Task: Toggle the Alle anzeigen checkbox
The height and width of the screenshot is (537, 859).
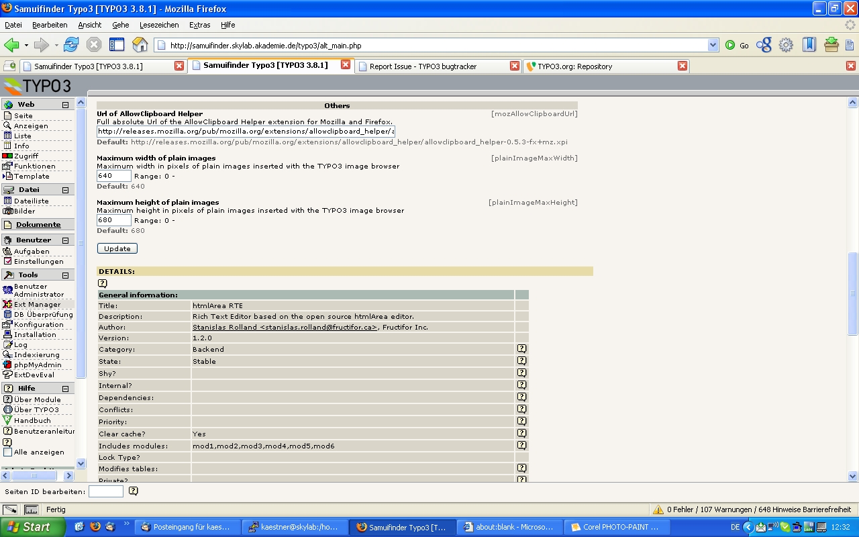Action: [x=8, y=452]
